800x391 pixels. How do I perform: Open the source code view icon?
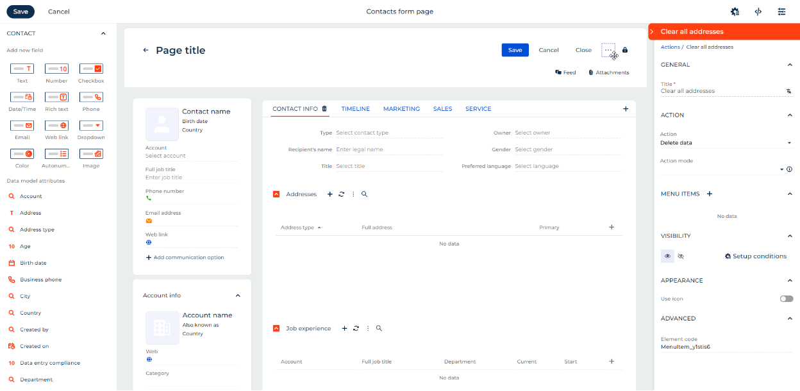point(758,12)
